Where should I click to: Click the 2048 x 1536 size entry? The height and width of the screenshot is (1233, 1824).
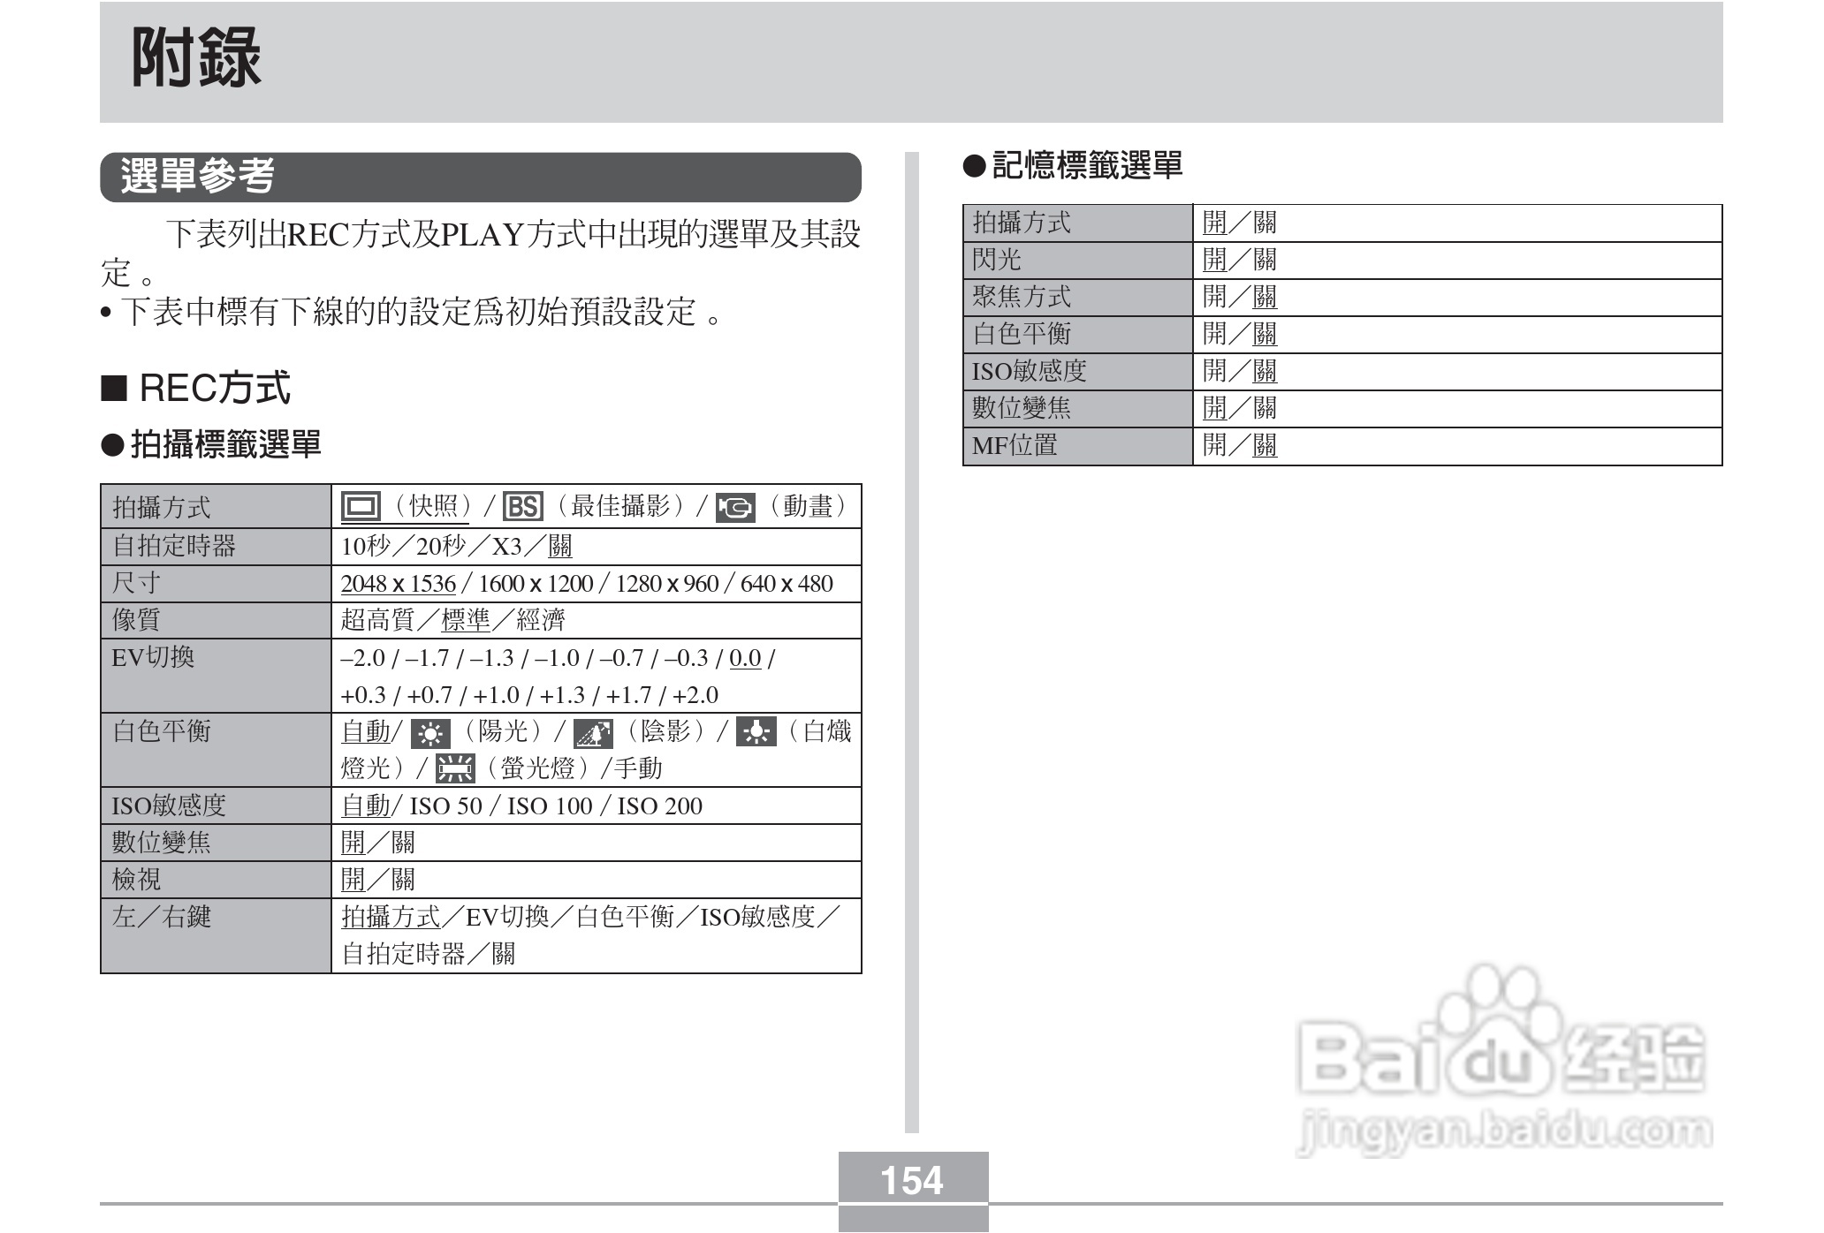pos(398,584)
